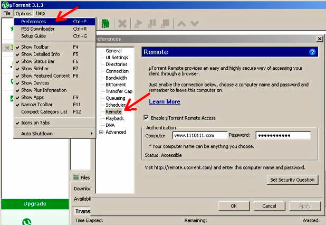
Task: Expand the Advanced tree node
Action: point(101,132)
